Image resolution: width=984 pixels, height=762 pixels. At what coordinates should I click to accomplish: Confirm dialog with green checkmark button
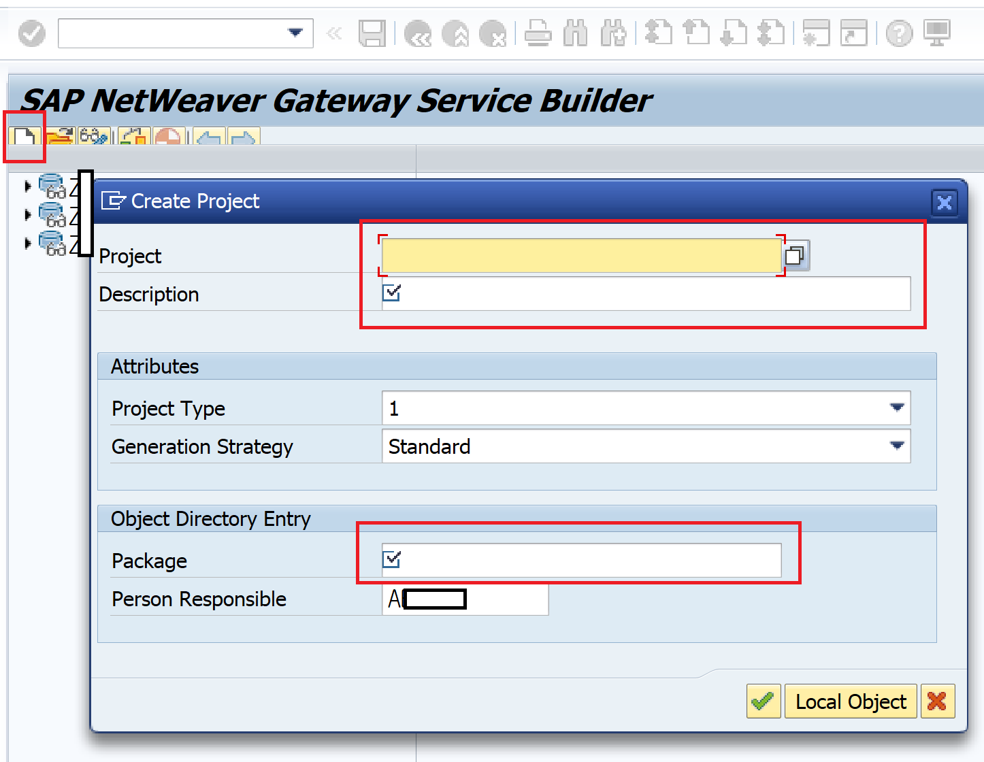(764, 701)
